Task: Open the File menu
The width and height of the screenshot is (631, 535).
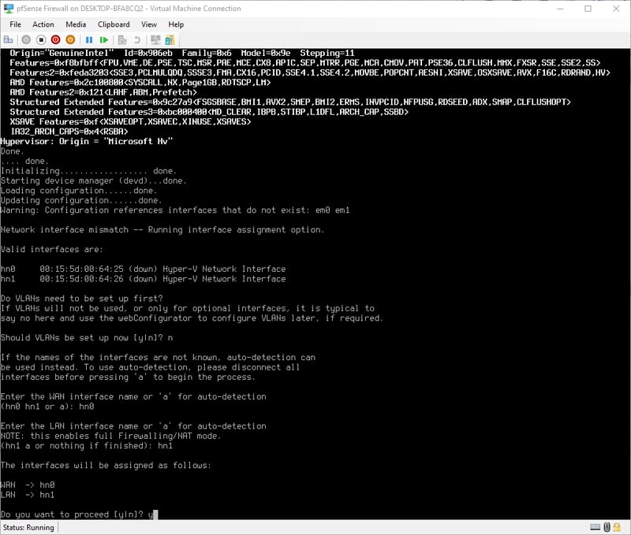Action: click(15, 24)
